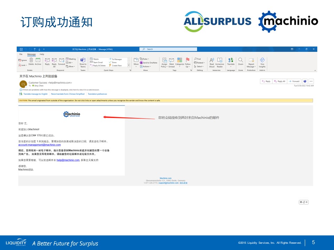The image size is (334, 250).
Task: Click Forward in the ribbon
Action: click(62, 62)
